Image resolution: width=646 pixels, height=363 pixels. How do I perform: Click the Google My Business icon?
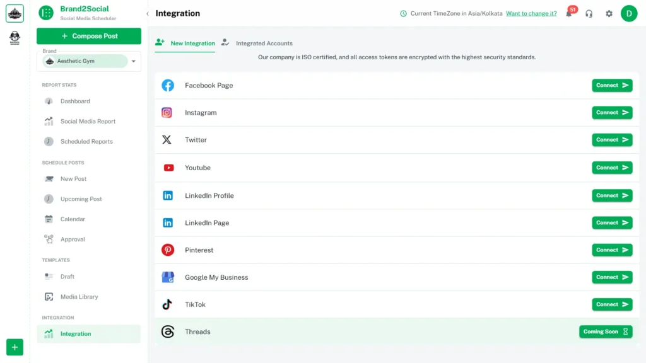pyautogui.click(x=168, y=277)
